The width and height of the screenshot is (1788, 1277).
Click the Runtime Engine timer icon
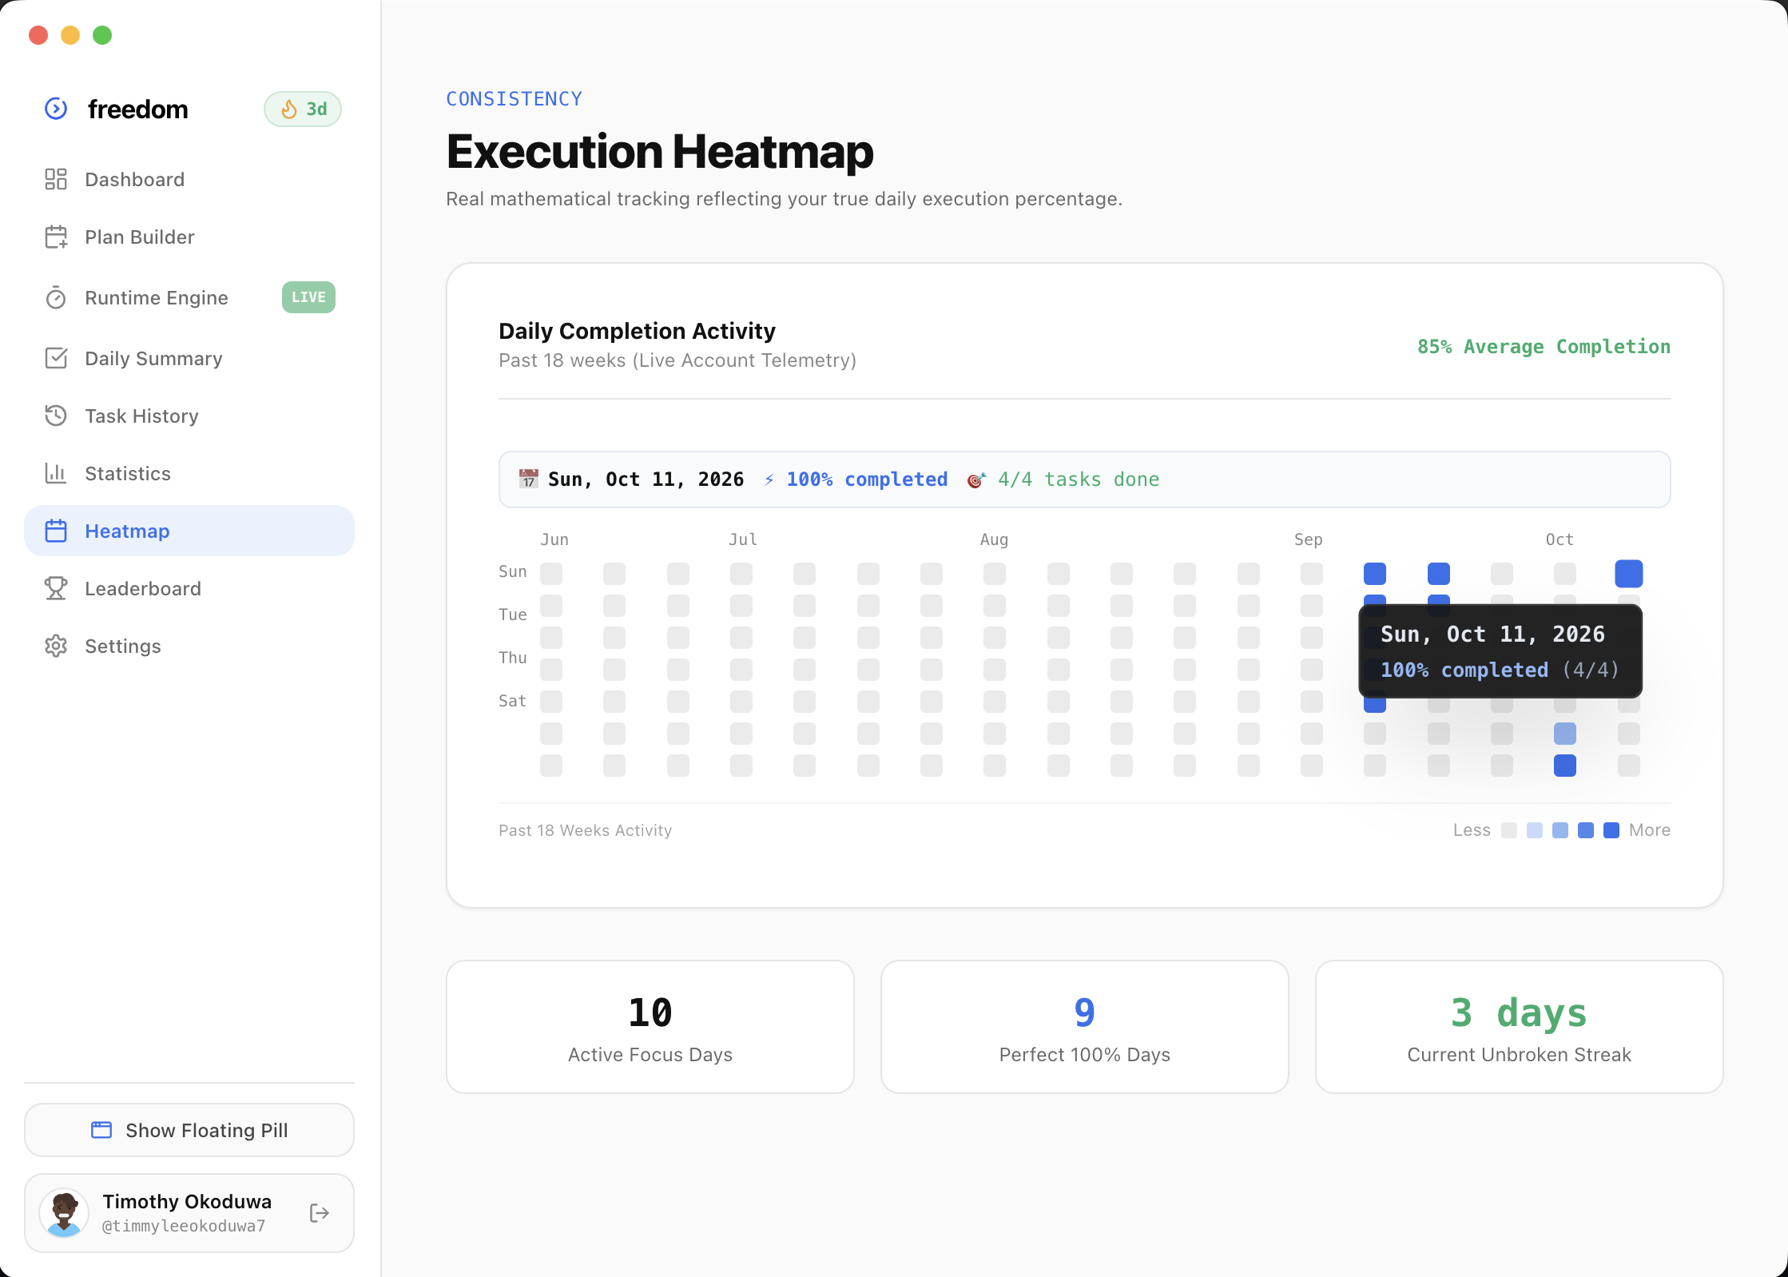tap(56, 297)
